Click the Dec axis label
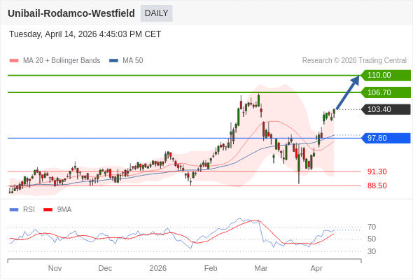The height and width of the screenshot is (280, 413). click(105, 268)
